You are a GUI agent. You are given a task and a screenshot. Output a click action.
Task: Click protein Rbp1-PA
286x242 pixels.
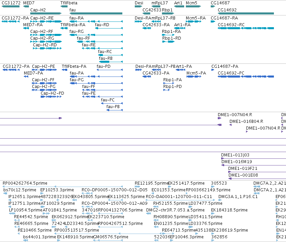pos(172,80)
